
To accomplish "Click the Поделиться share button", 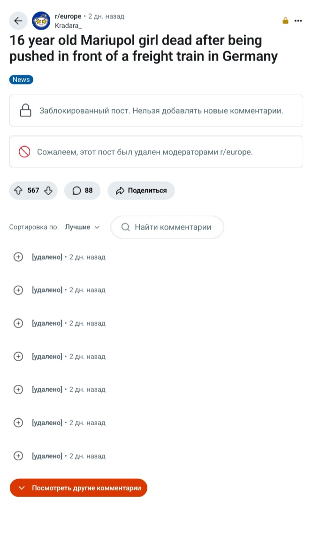I will coord(141,191).
